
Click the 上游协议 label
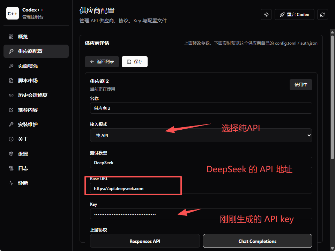pos(98,230)
